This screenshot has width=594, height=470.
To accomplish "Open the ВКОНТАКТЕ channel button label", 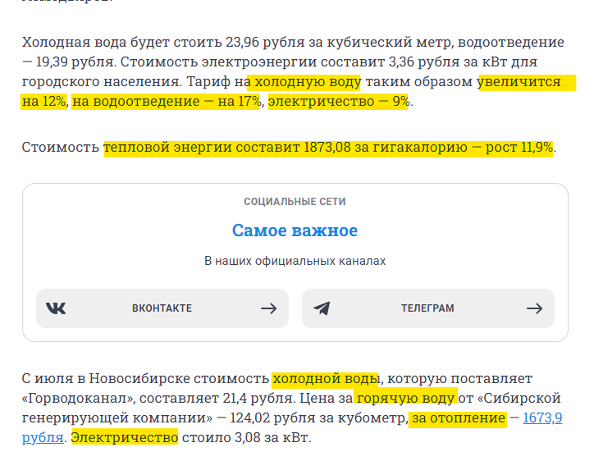I will pyautogui.click(x=162, y=308).
